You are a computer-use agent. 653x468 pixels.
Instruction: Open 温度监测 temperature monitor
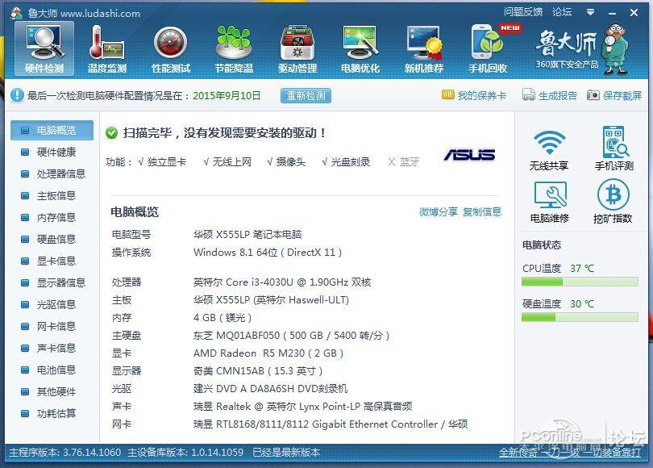tap(107, 48)
